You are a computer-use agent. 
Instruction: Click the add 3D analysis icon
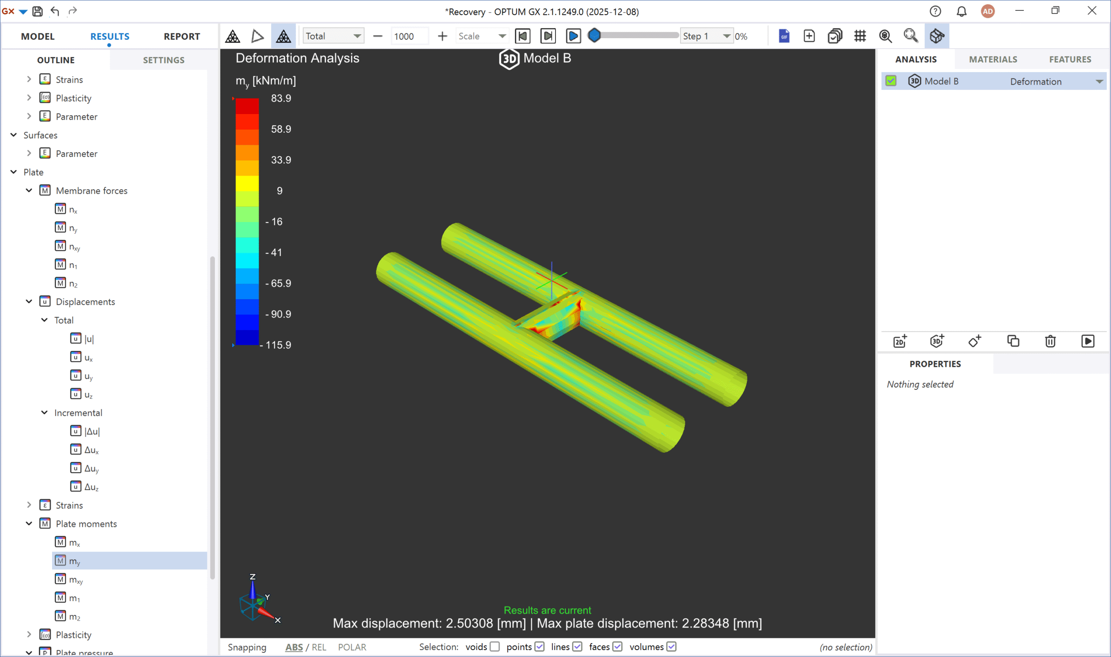click(937, 341)
